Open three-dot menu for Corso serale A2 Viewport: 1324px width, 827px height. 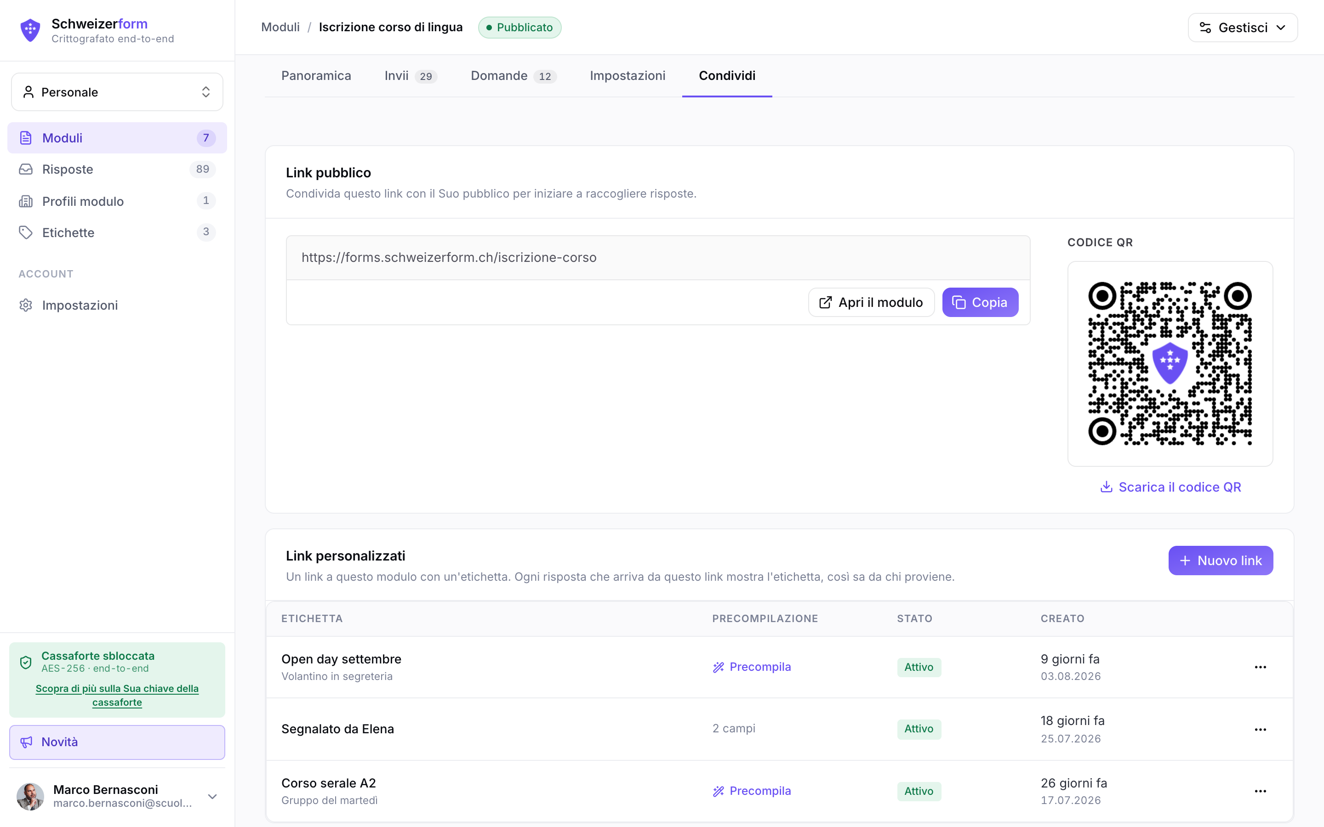click(x=1260, y=791)
